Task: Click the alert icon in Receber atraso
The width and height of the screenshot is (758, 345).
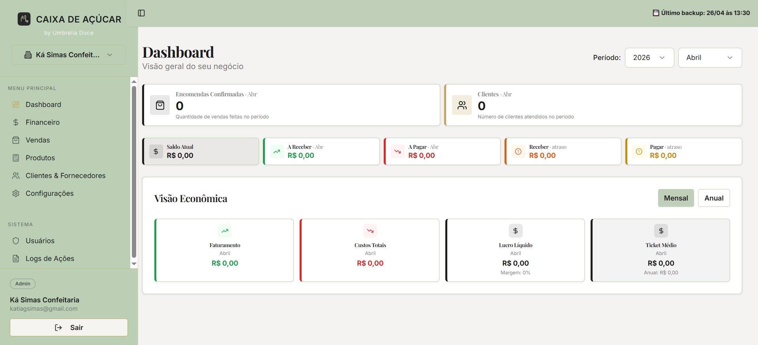Action: point(518,151)
